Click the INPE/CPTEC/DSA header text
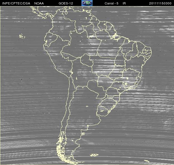Image resolution: width=174 pixels, height=165 pixels. 16,3
